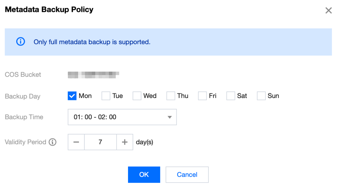Click the Mon checkbox label text
Viewport: 339px width, 193px height.
(85, 96)
